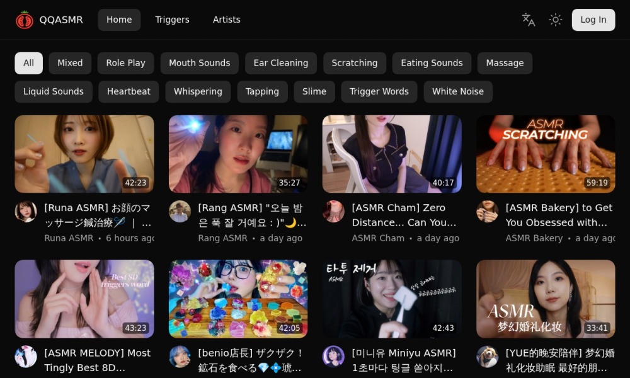Click the ASMR MELODY channel avatar
This screenshot has width=630, height=378.
(26, 357)
